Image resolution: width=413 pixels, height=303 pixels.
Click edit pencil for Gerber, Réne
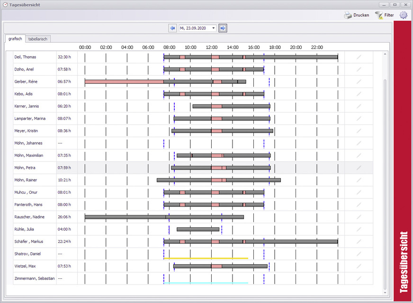point(359,82)
